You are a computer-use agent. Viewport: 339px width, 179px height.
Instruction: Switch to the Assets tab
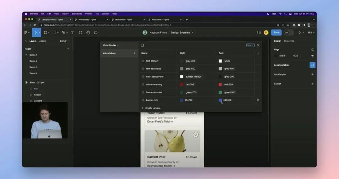(x=43, y=41)
